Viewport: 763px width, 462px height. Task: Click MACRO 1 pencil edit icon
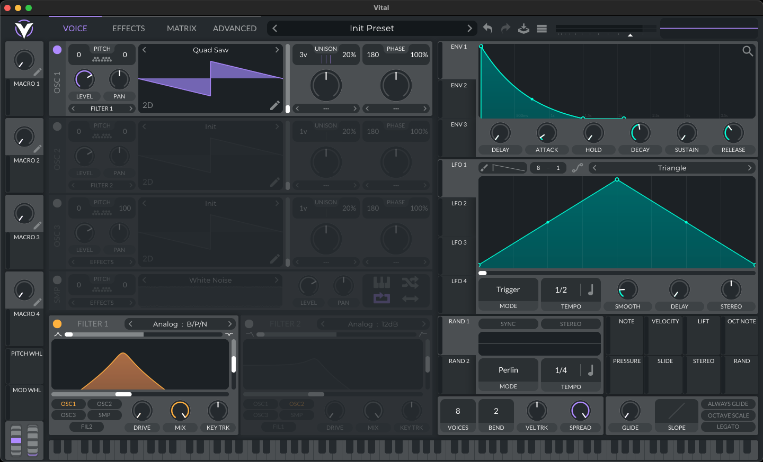[x=38, y=72]
